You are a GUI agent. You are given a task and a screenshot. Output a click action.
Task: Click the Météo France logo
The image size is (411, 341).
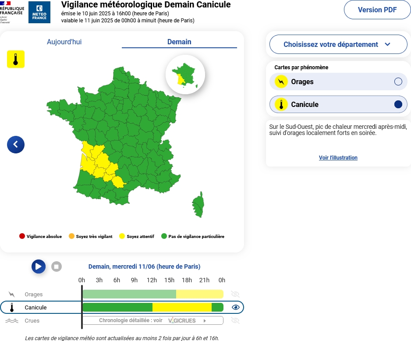pyautogui.click(x=39, y=12)
